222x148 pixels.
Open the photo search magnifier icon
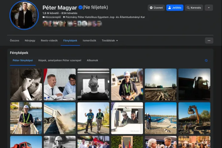point(206,60)
